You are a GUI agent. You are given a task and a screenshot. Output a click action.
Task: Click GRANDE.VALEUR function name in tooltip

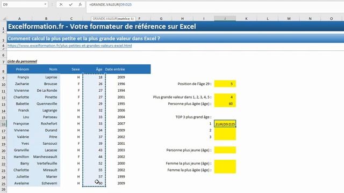pos(105,19)
